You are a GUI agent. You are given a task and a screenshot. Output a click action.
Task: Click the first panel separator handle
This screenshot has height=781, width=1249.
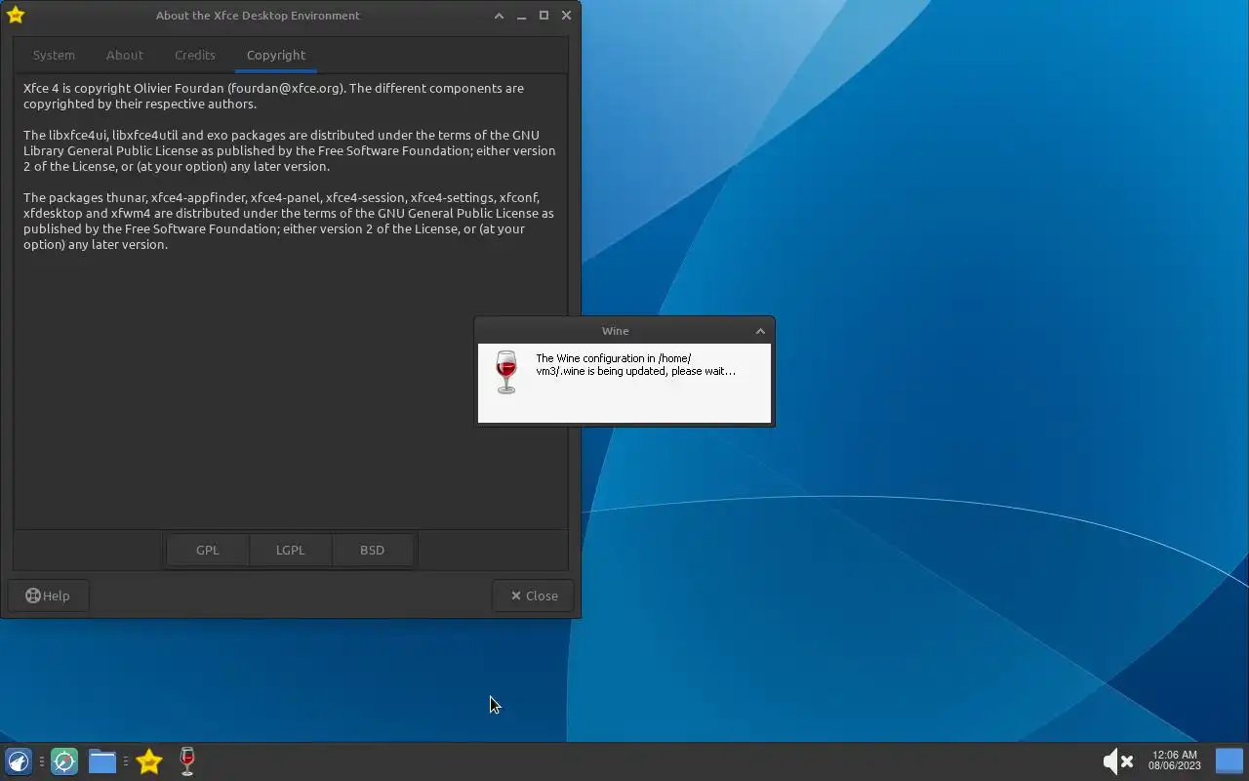42,761
